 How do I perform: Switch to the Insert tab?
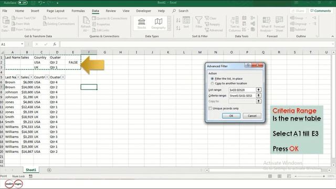point(35,10)
